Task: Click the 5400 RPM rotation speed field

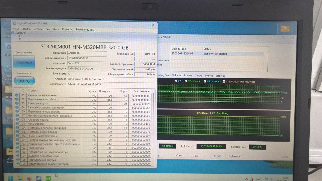Action: (145, 64)
